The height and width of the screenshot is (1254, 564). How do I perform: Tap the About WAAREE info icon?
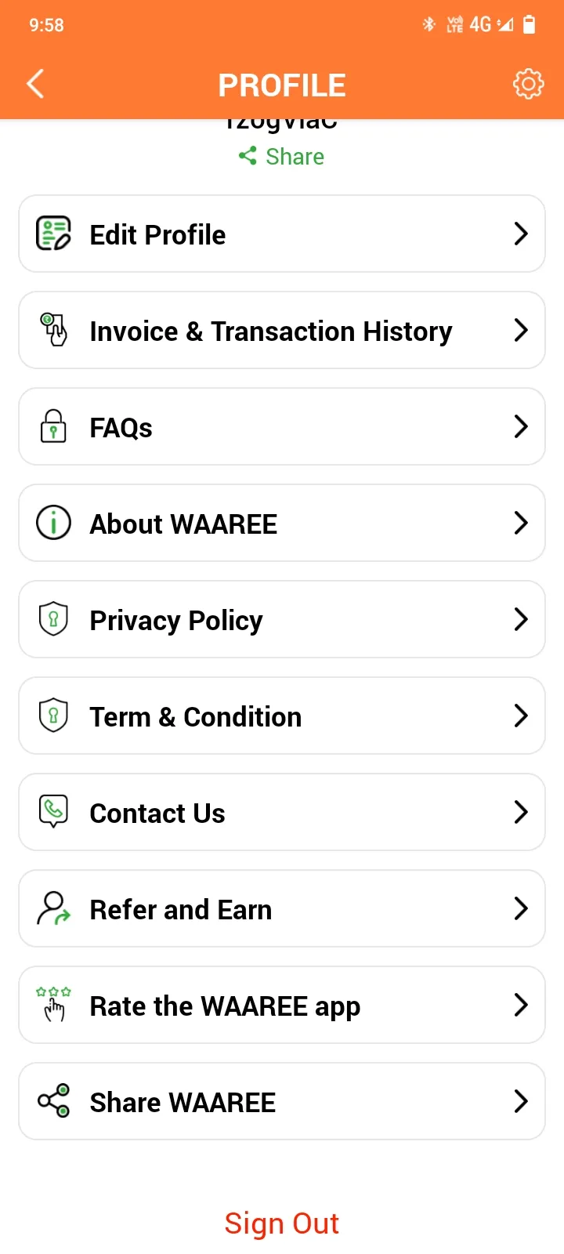tap(53, 523)
